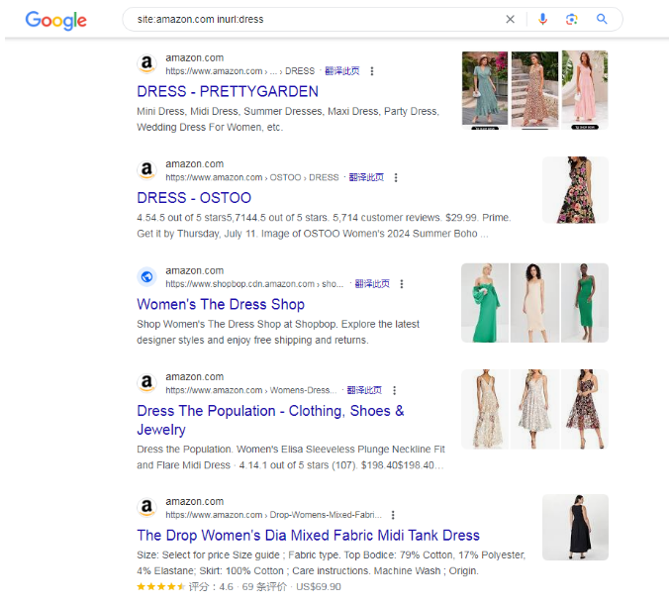Open Google Lens image search
Viewport: 669px width, 604px height.
pyautogui.click(x=572, y=19)
